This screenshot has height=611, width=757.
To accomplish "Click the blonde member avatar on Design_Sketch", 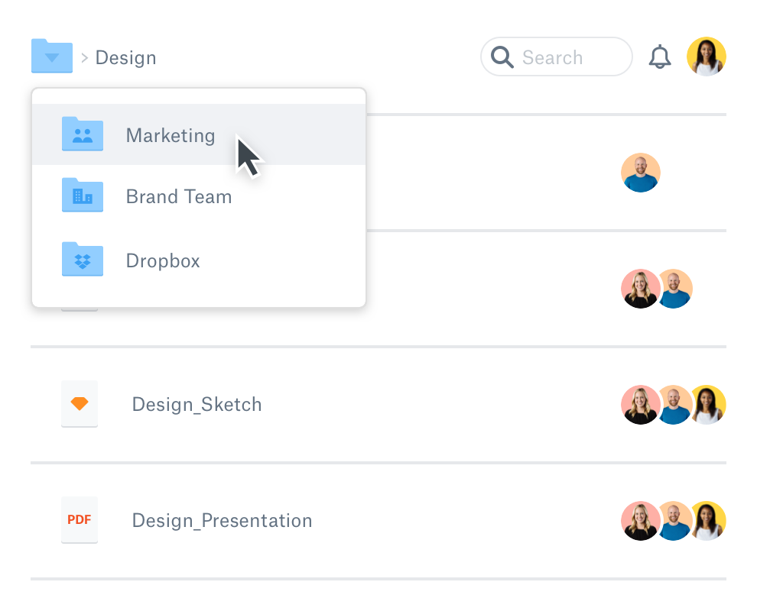I will [x=641, y=404].
